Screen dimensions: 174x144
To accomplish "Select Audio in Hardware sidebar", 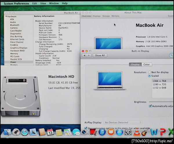I will (x=13, y=22).
